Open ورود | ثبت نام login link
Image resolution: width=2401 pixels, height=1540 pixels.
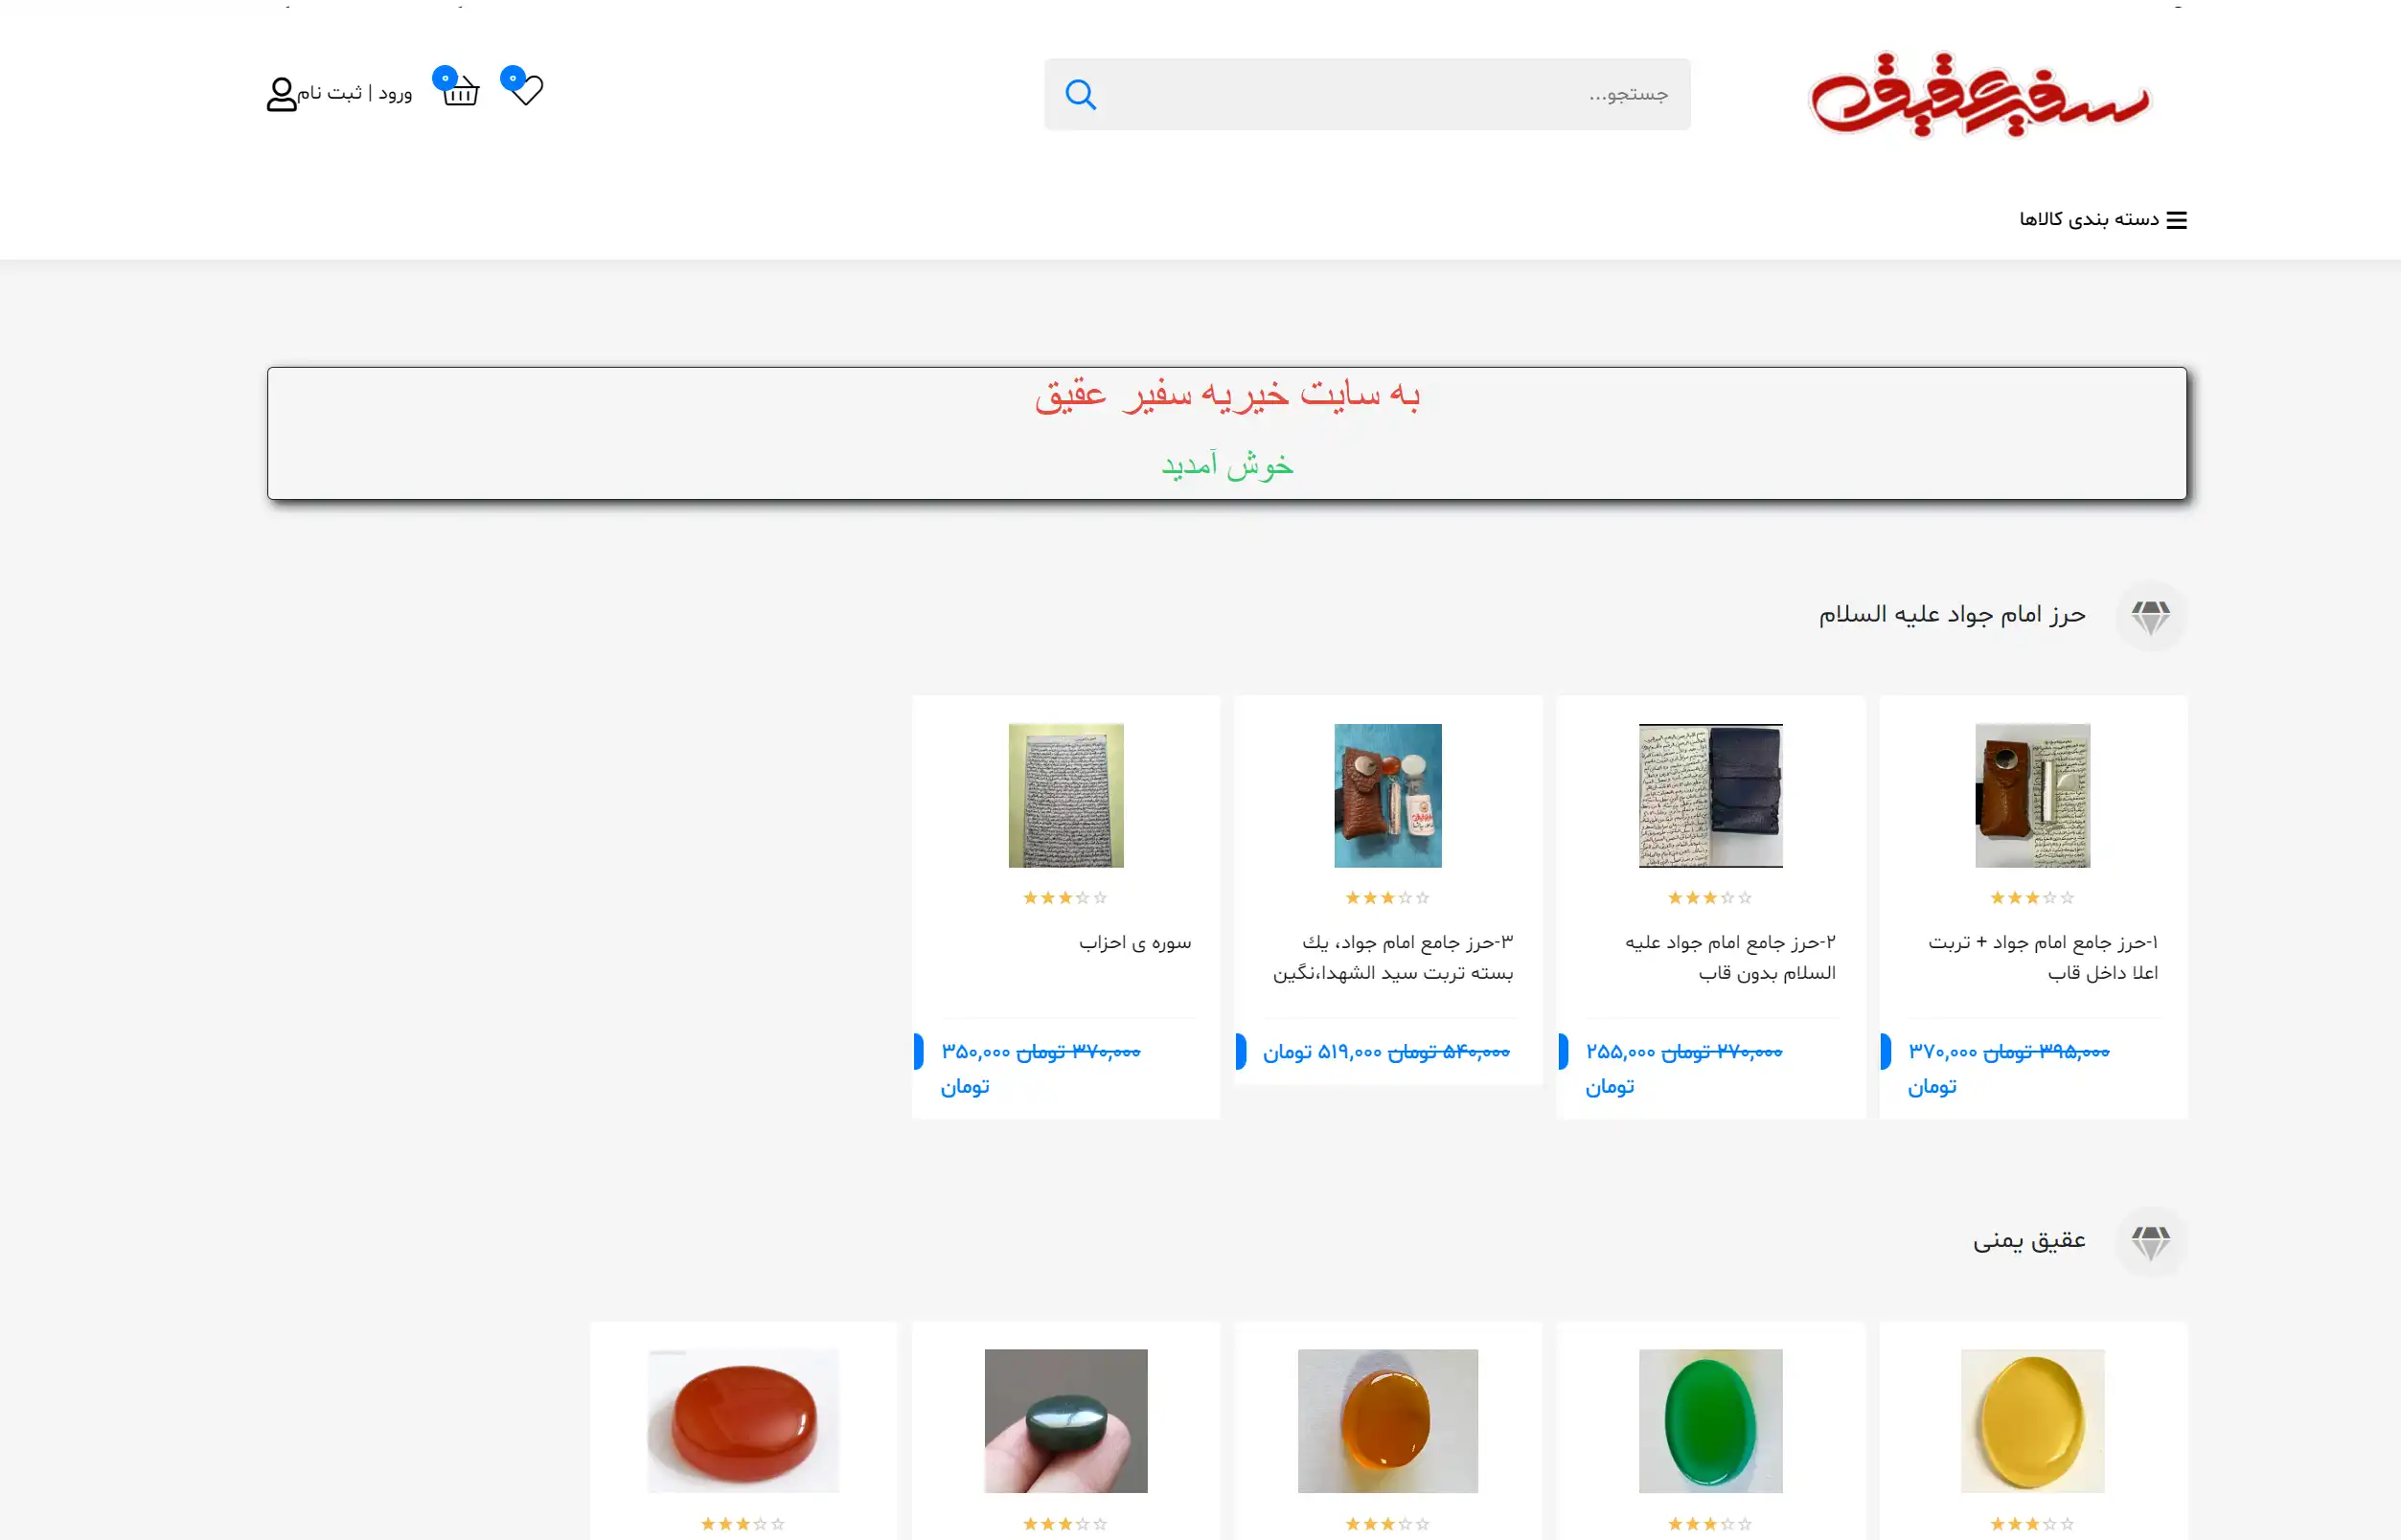[354, 93]
